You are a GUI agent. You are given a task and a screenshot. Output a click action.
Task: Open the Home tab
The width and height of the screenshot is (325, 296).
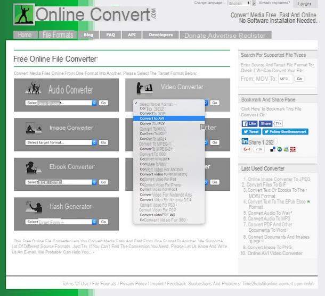[25, 35]
